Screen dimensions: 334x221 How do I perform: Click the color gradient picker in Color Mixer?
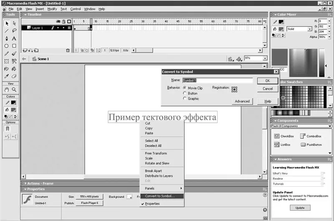point(304,63)
